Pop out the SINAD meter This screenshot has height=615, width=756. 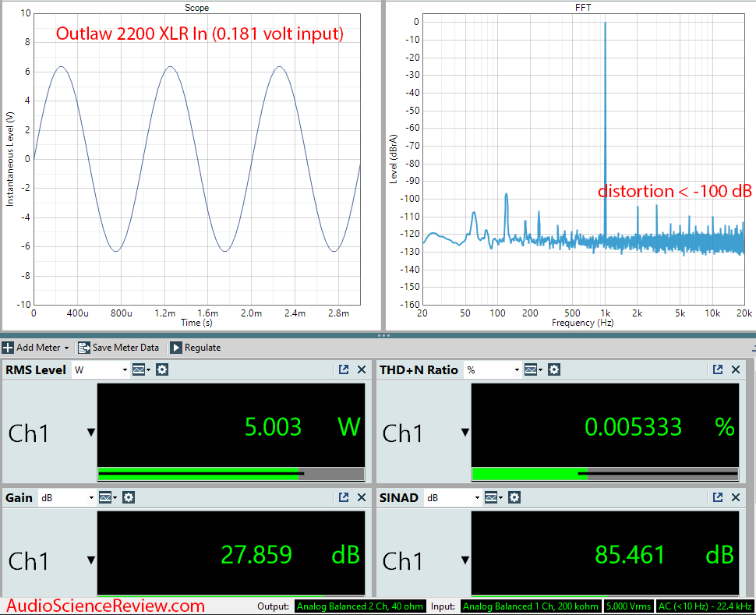[x=718, y=497]
